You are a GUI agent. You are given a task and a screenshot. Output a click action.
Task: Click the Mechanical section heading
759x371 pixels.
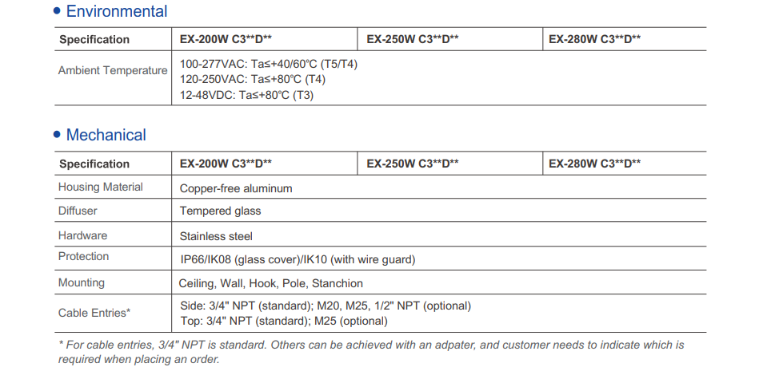click(106, 135)
